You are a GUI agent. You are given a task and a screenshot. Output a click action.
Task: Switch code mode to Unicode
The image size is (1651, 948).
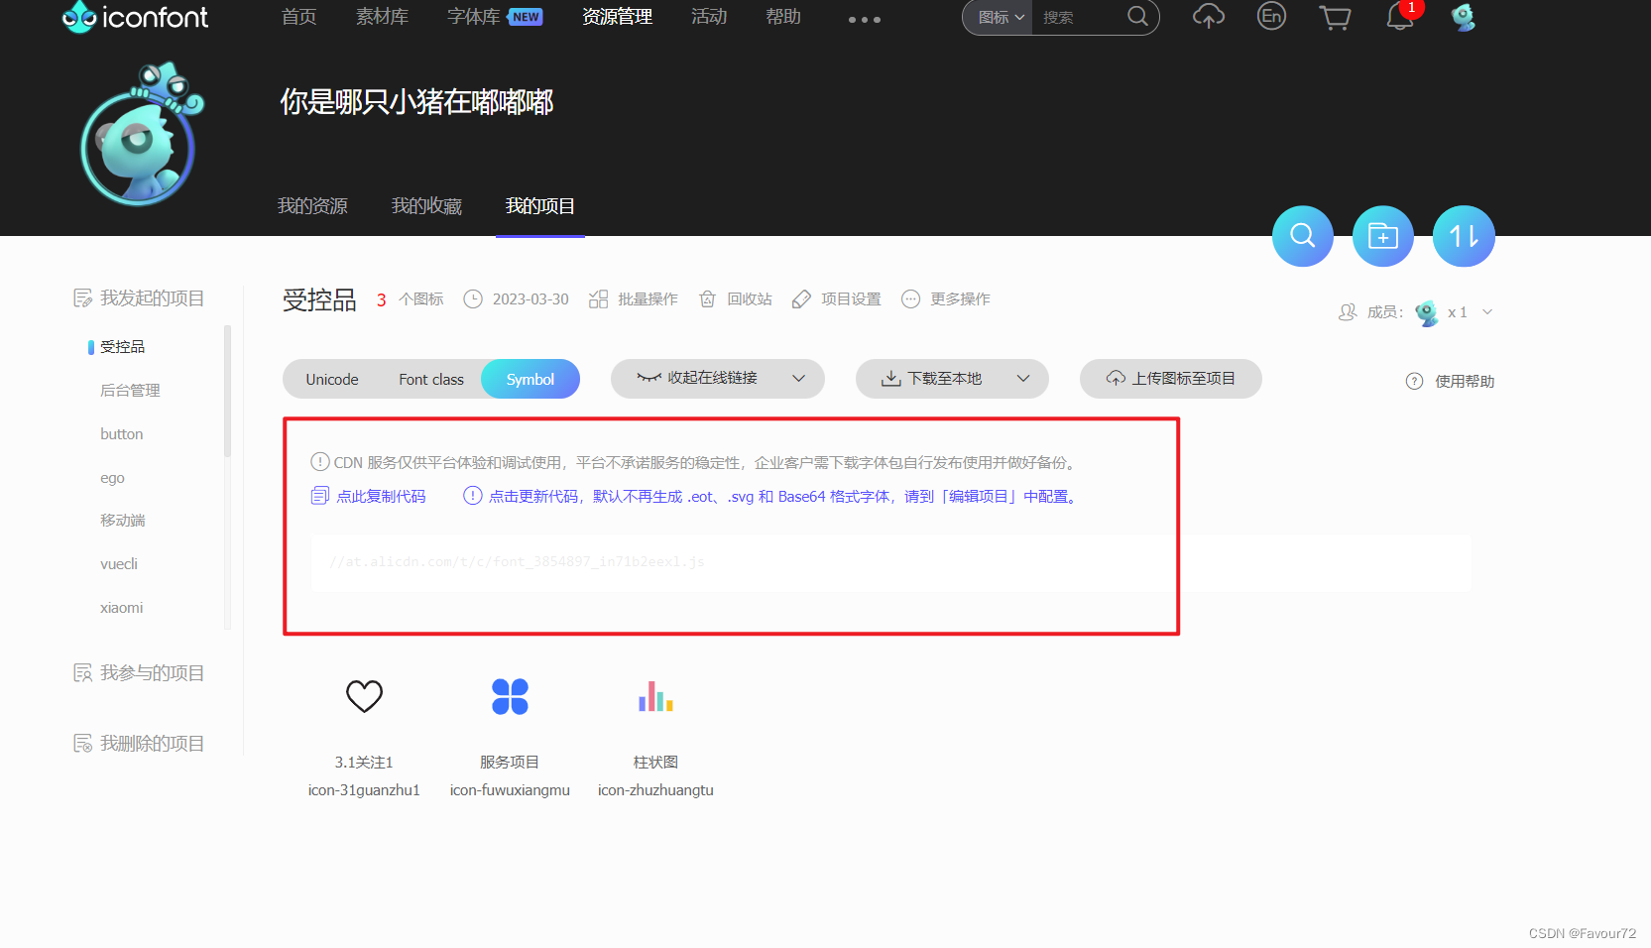(331, 379)
